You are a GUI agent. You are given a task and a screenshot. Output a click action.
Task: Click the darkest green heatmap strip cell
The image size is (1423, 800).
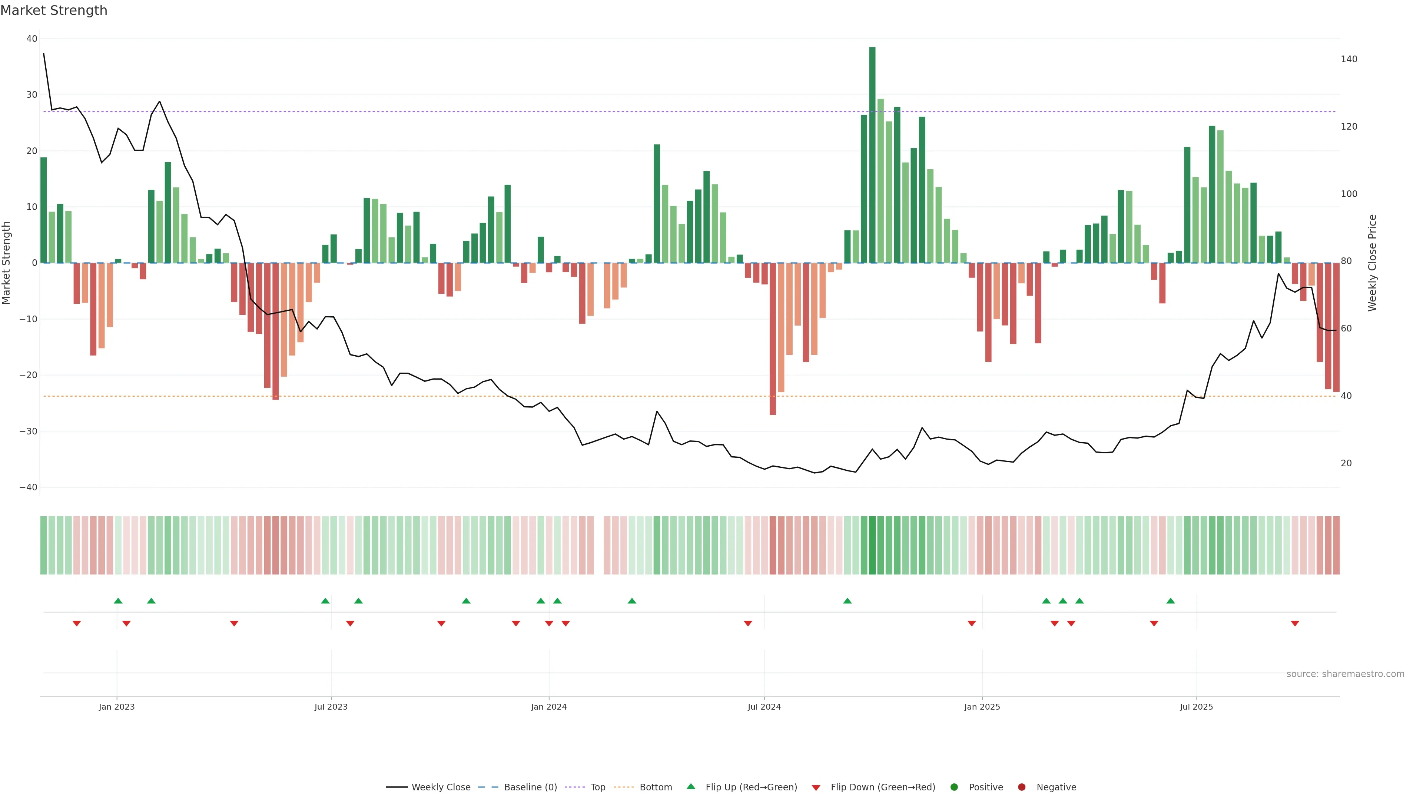(x=872, y=545)
